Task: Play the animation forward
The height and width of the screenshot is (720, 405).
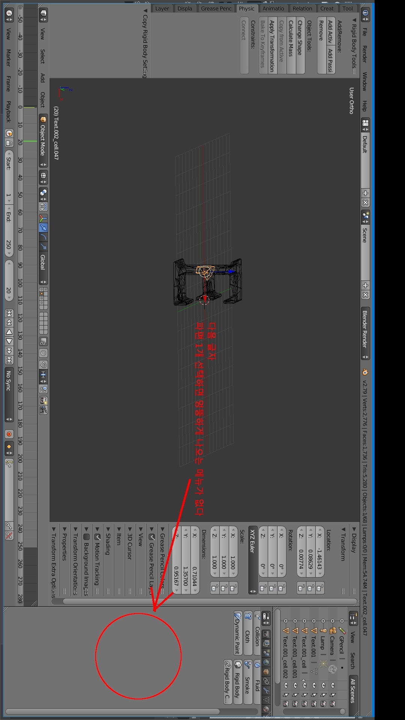Action: pos(9,341)
